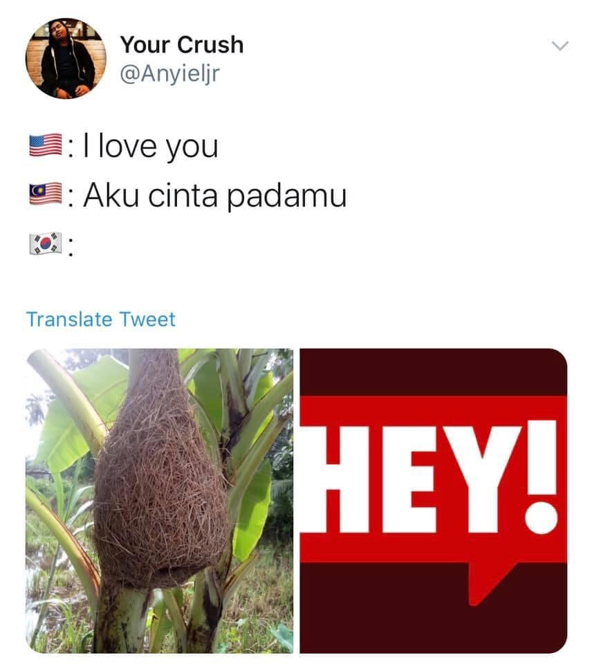This screenshot has width=592, height=664.
Task: Click the South Korea flag emoji
Action: pyautogui.click(x=46, y=243)
